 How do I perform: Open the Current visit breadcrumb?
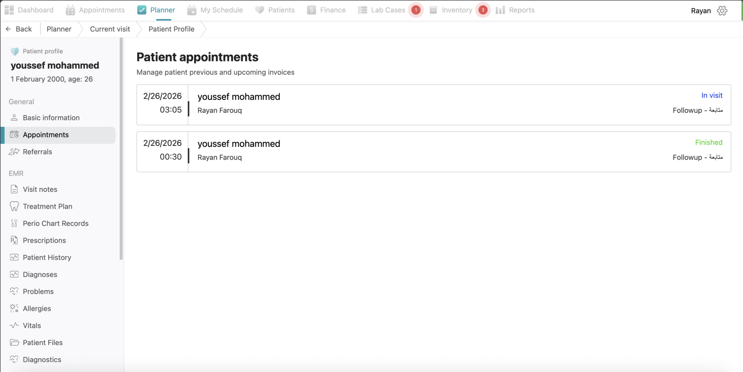(110, 29)
